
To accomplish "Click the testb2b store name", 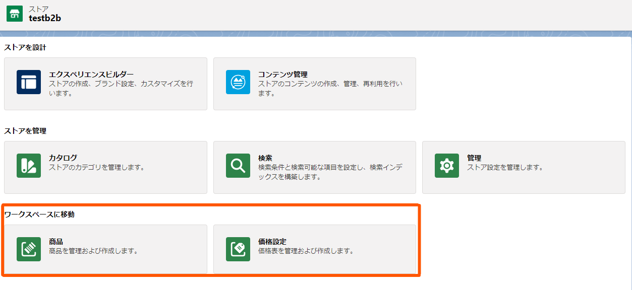I will pos(45,18).
